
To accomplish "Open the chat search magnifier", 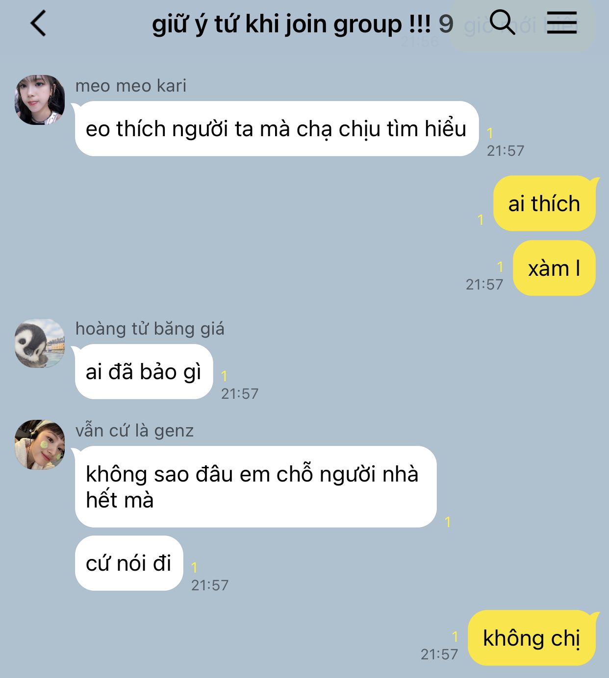I will click(503, 23).
